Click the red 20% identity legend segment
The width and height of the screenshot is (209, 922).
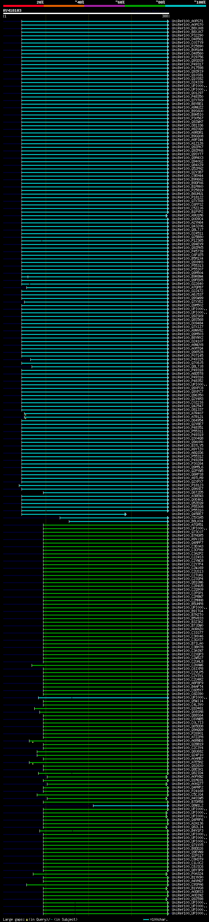tap(23, 6)
